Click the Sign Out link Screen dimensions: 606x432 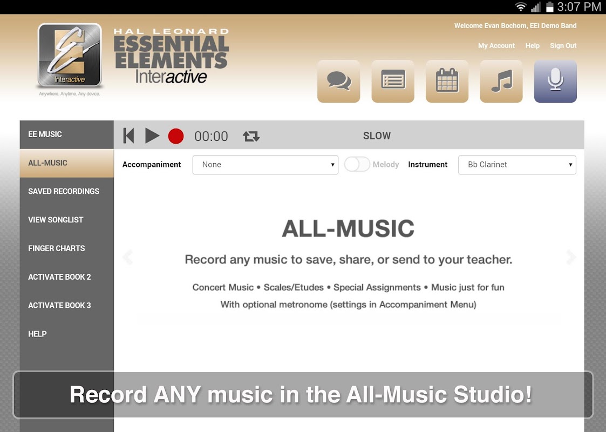(x=563, y=46)
